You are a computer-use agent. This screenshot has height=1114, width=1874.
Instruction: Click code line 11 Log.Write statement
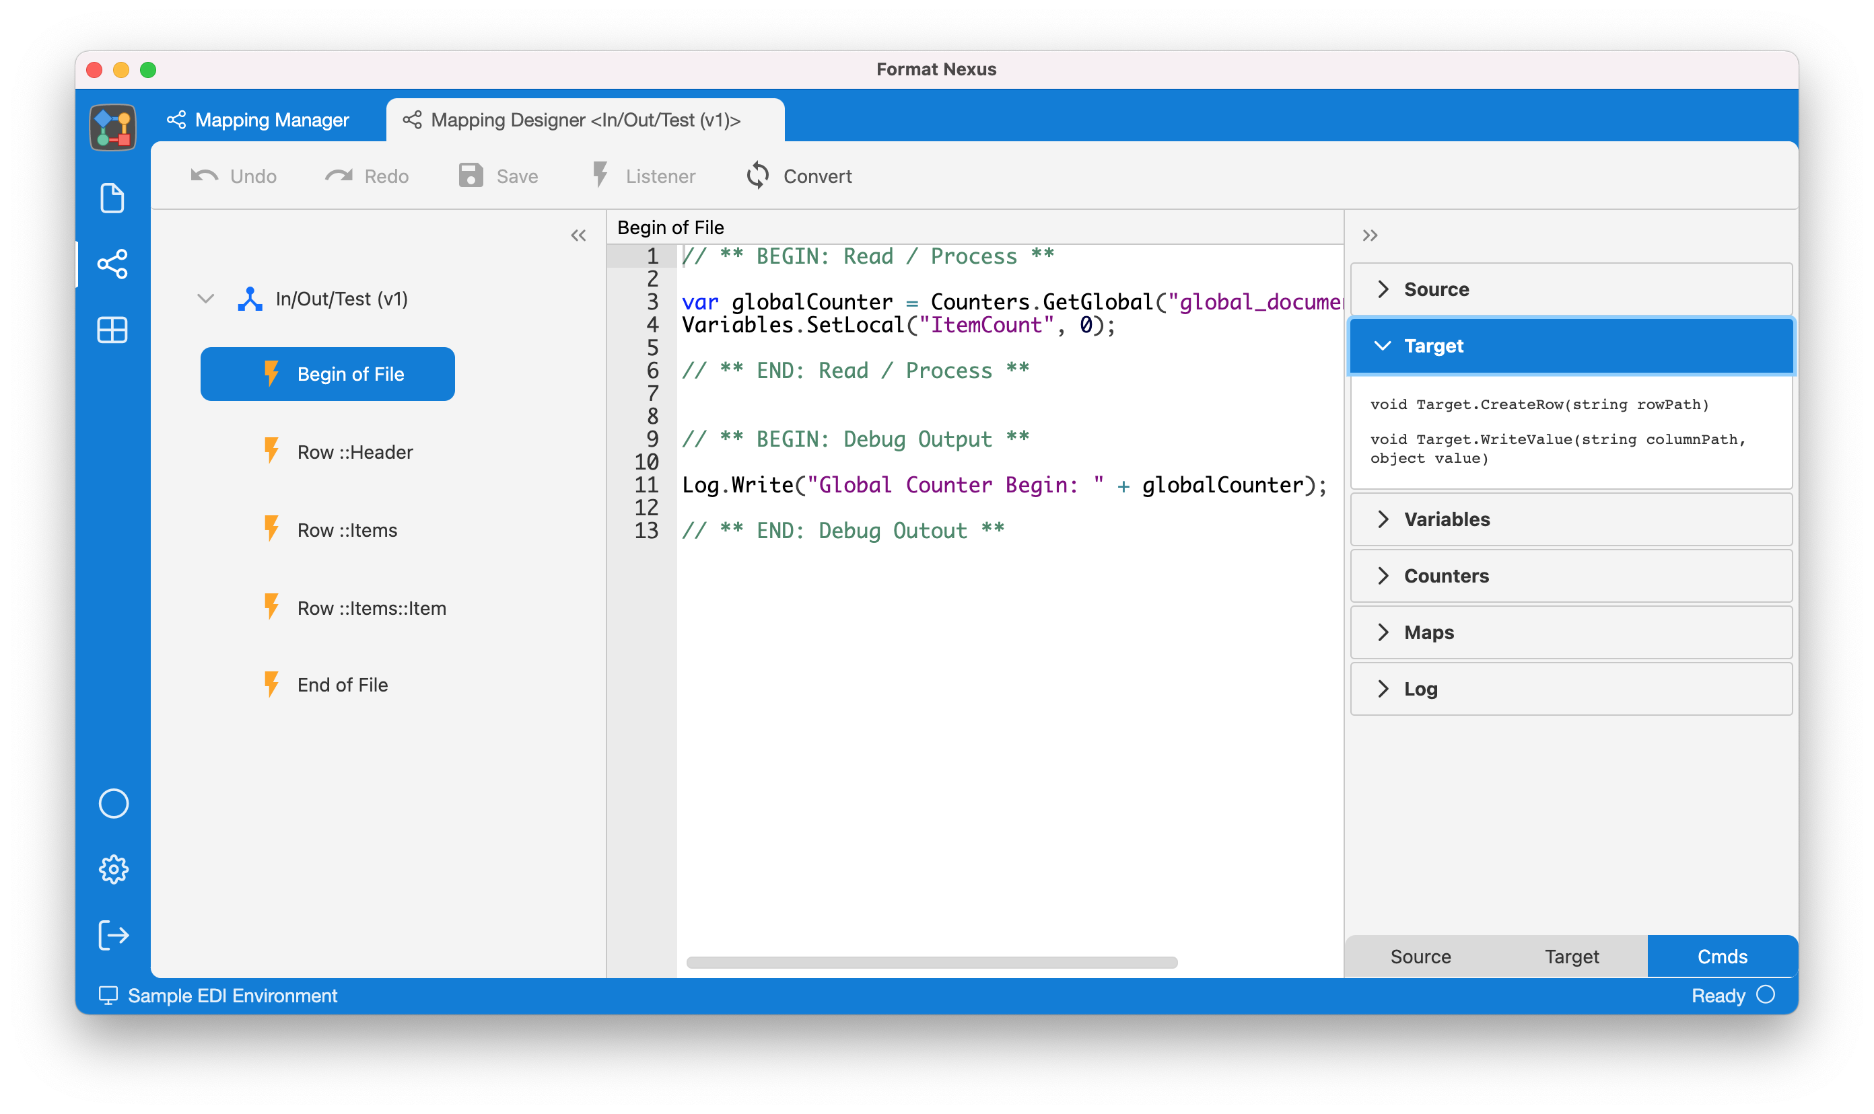(x=1004, y=485)
